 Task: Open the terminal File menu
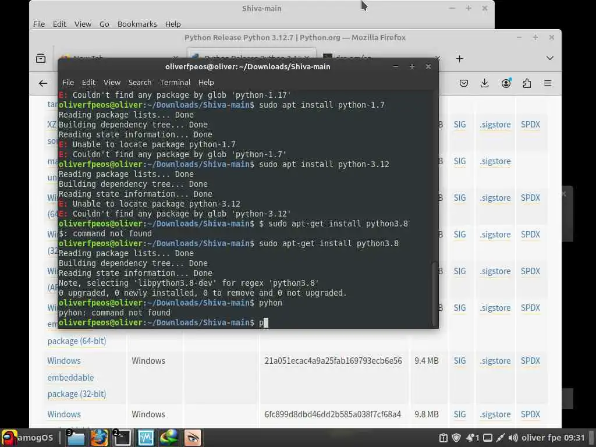click(x=68, y=83)
